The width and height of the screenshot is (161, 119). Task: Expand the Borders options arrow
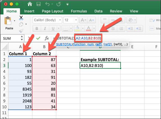(x=71, y=28)
